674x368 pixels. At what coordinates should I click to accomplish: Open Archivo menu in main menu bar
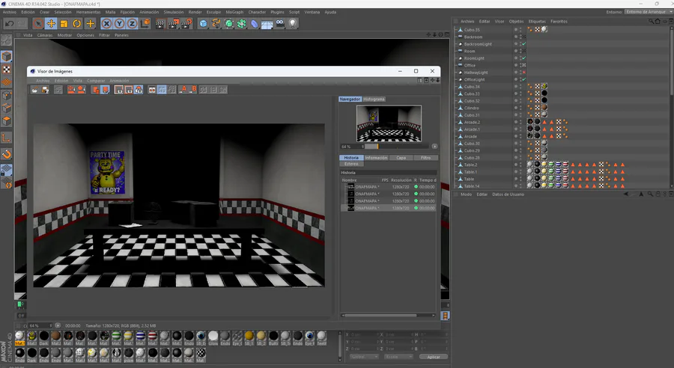point(10,12)
